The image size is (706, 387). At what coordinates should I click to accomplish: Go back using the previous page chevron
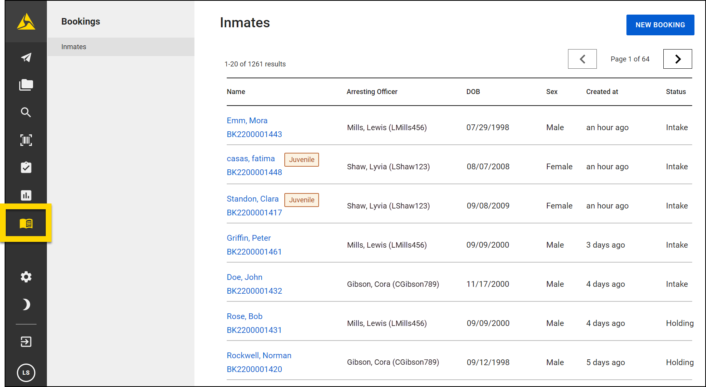[x=582, y=59]
